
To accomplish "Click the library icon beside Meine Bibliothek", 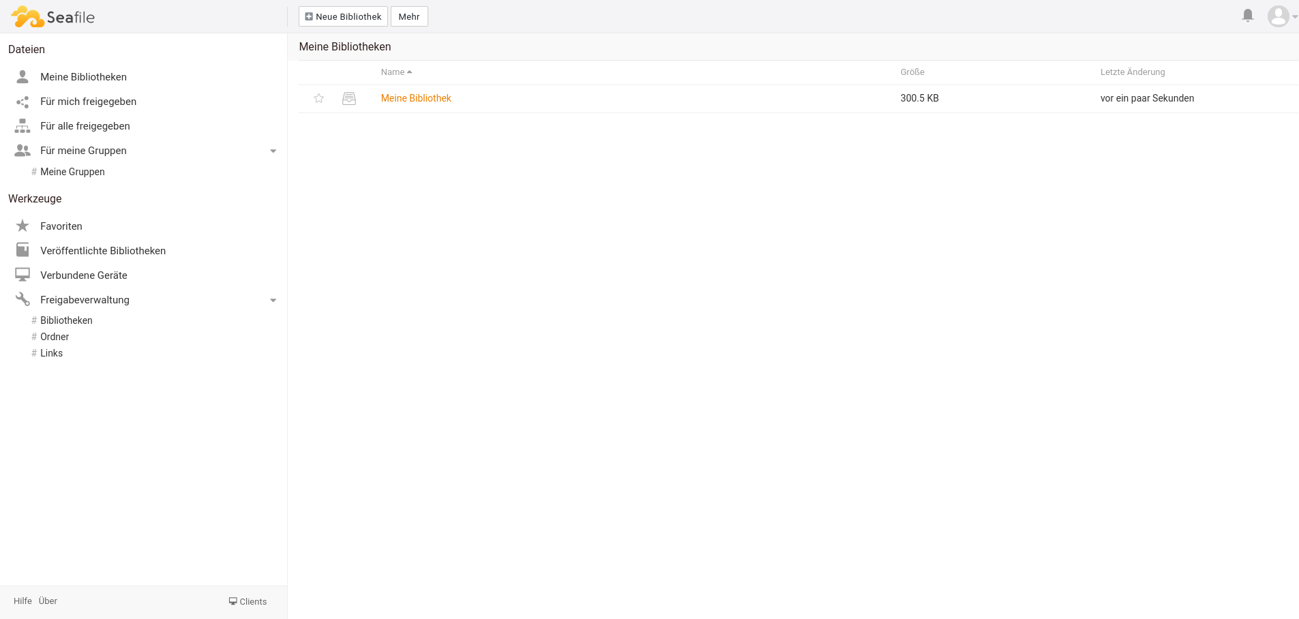I will 349,98.
